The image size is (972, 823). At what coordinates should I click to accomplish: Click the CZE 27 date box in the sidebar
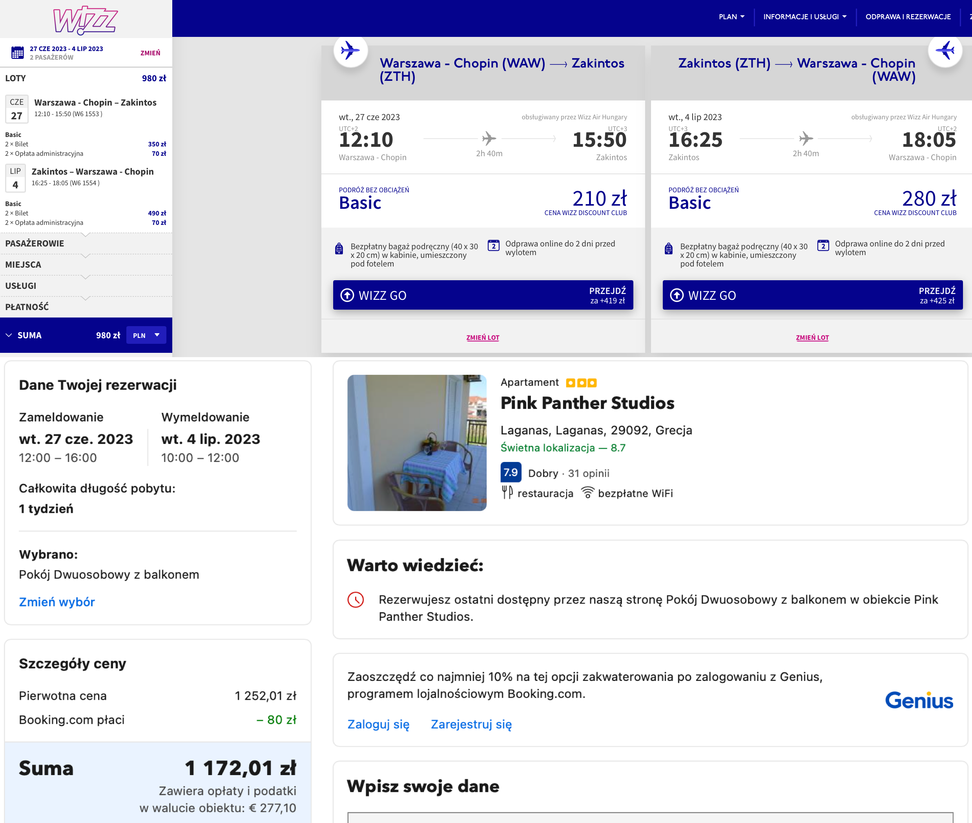point(17,109)
